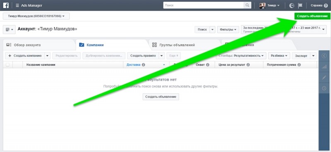Open Справка help question icon
331x152 pixels.
326,6
